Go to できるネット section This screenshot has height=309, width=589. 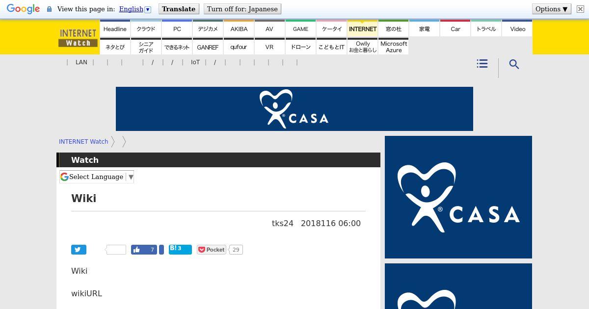[x=177, y=47]
